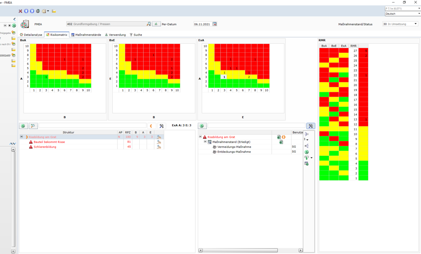Click the search tool button above Struktur table
The image size is (421, 254).
pos(33,125)
